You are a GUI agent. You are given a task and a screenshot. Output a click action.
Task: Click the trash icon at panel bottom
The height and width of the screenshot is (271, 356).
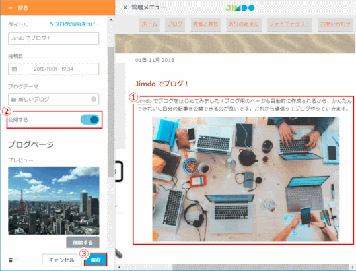(x=11, y=260)
